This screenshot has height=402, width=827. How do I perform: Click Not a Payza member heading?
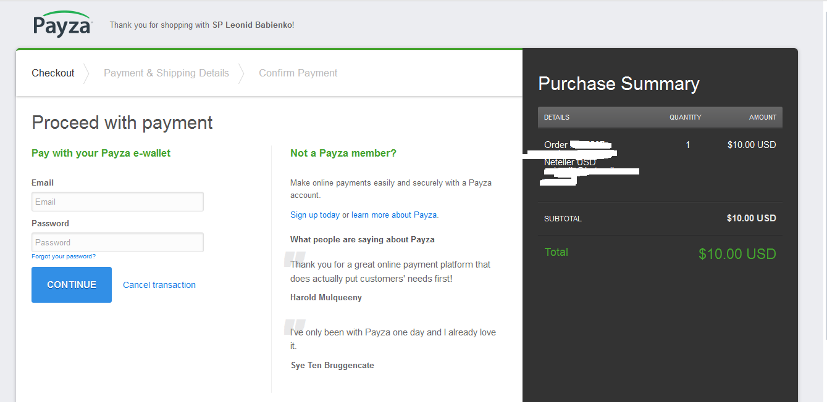(x=343, y=154)
